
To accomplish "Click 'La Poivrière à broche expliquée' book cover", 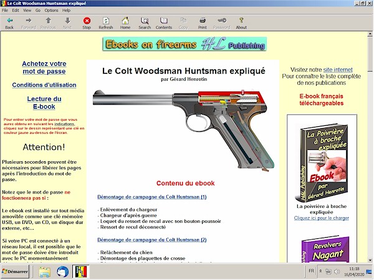I will point(322,162).
